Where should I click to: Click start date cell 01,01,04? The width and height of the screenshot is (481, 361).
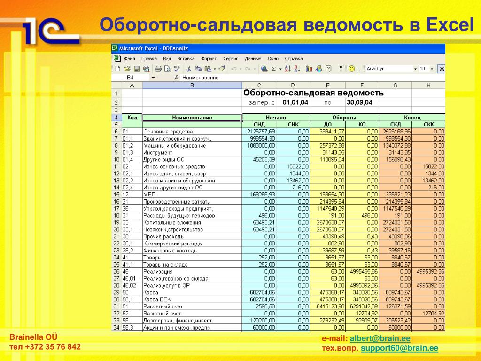coord(293,102)
